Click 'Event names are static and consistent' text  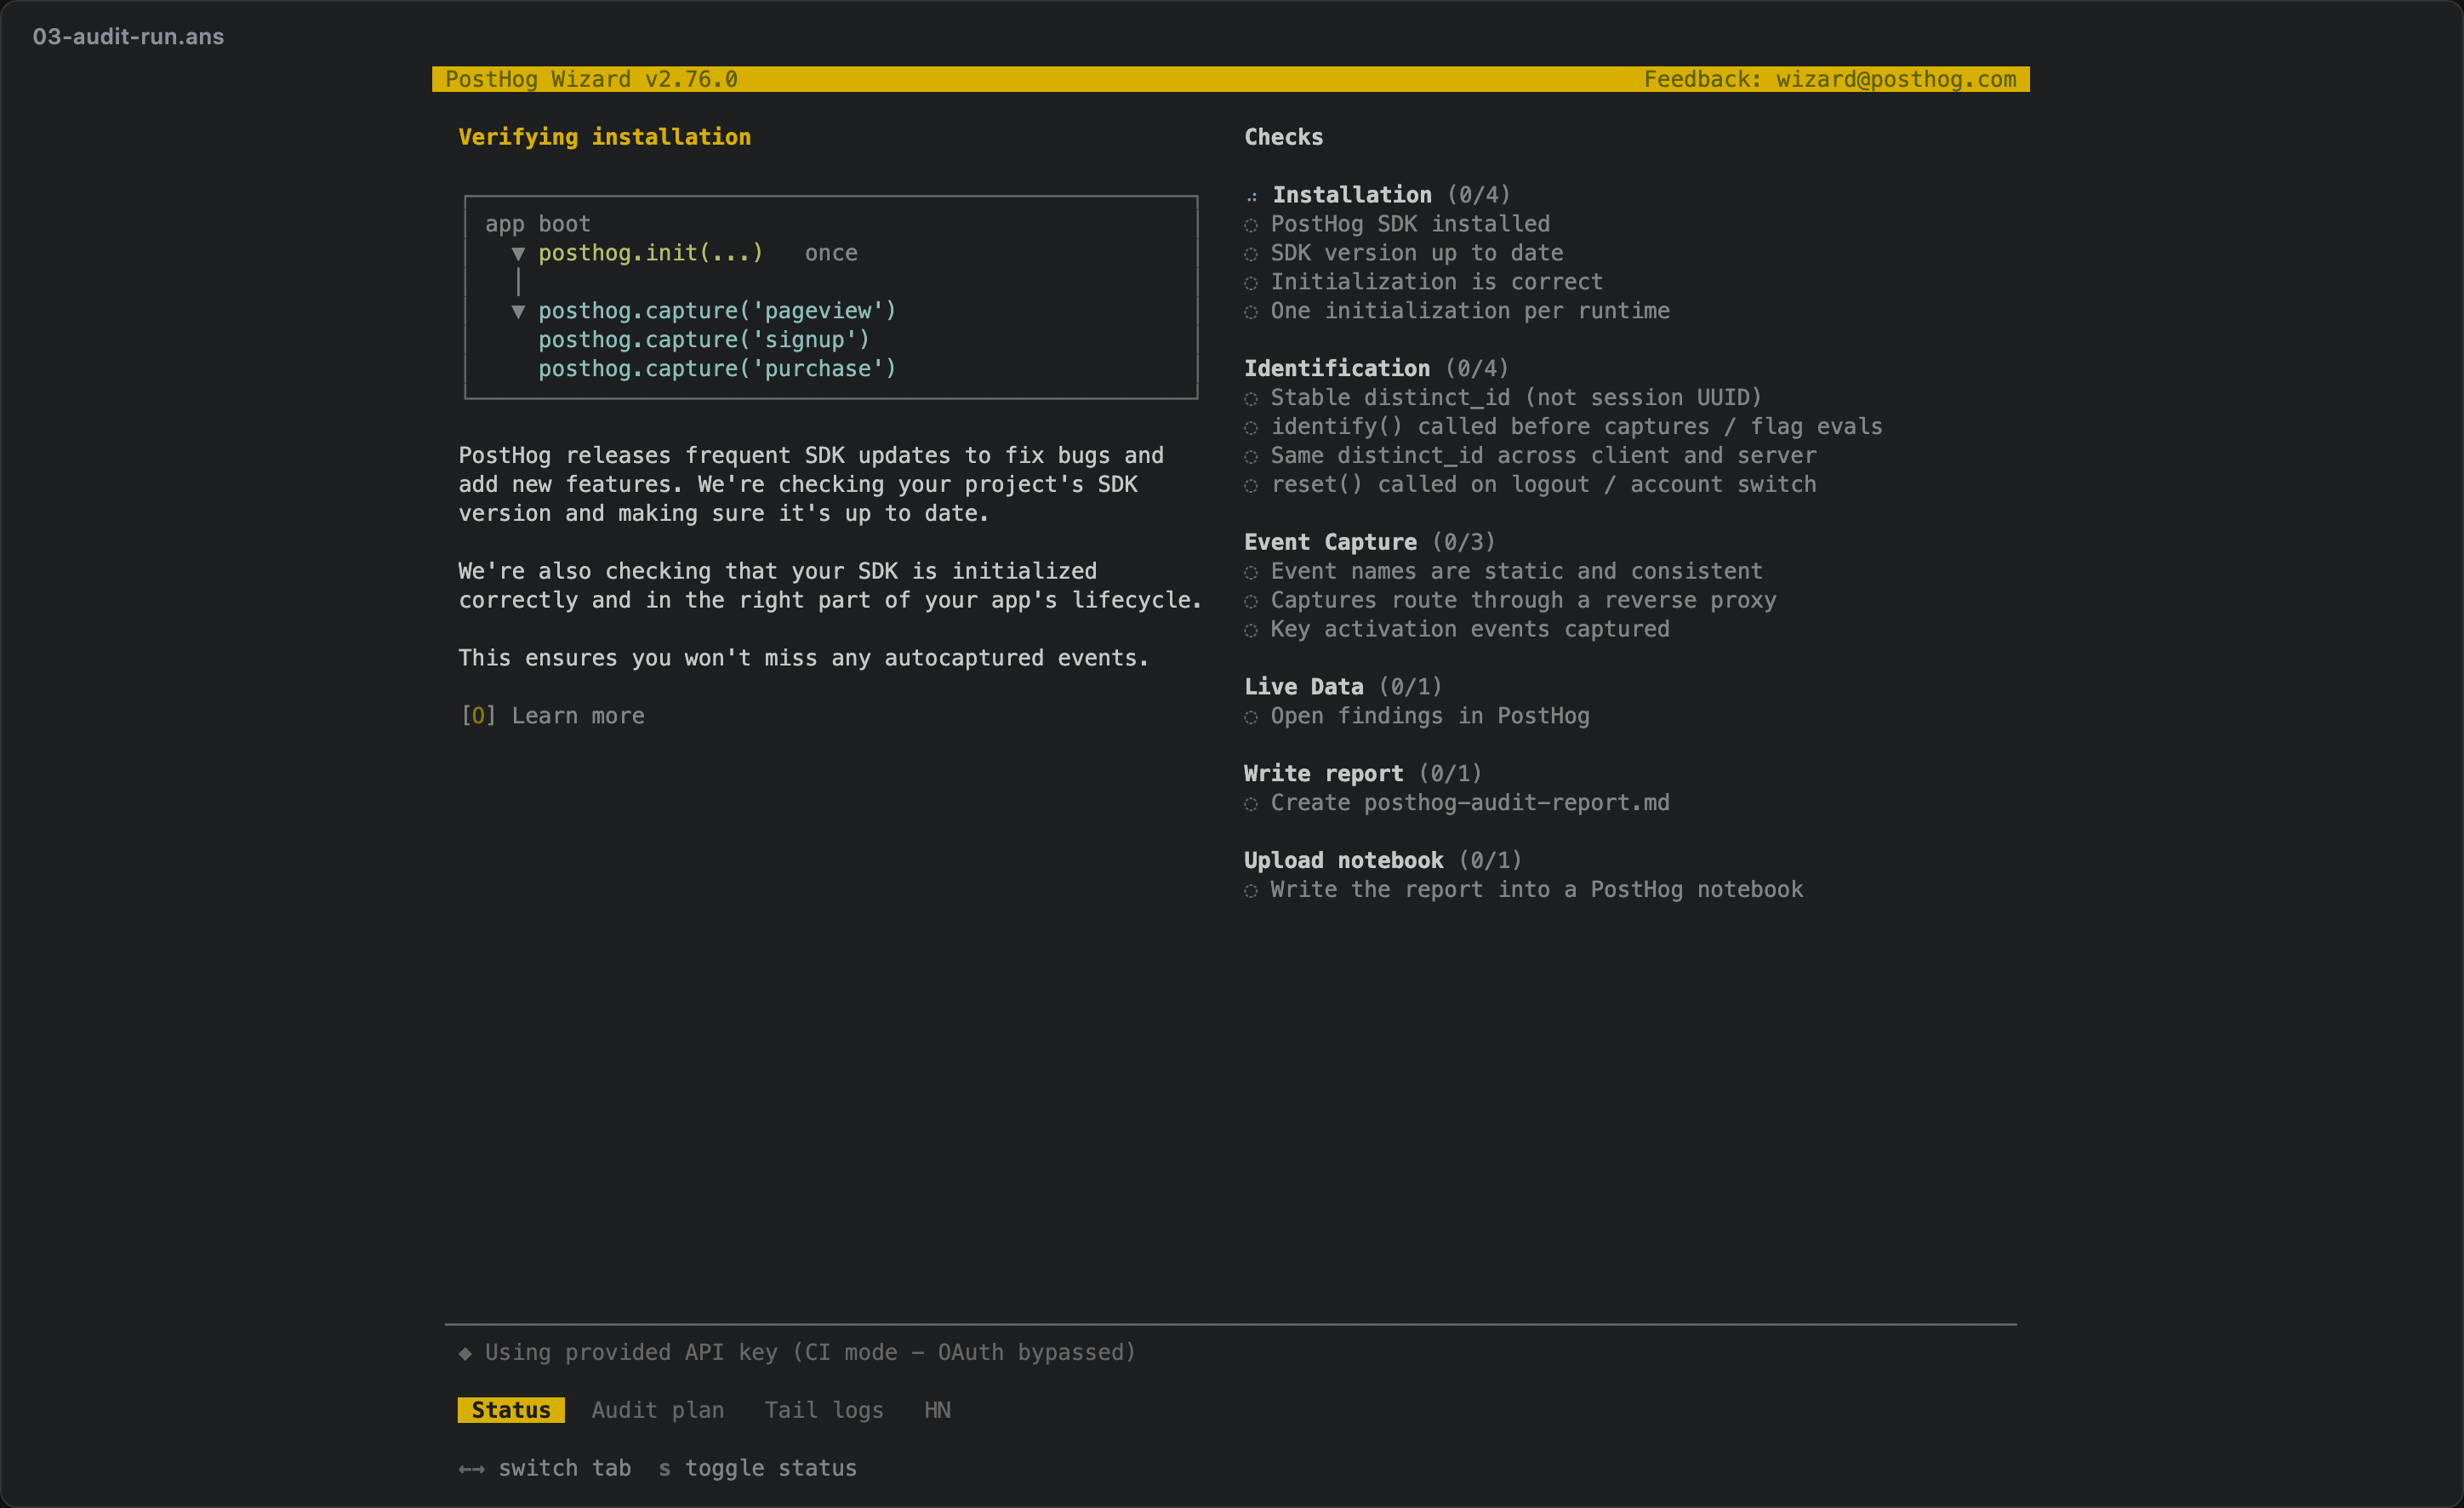point(1516,572)
